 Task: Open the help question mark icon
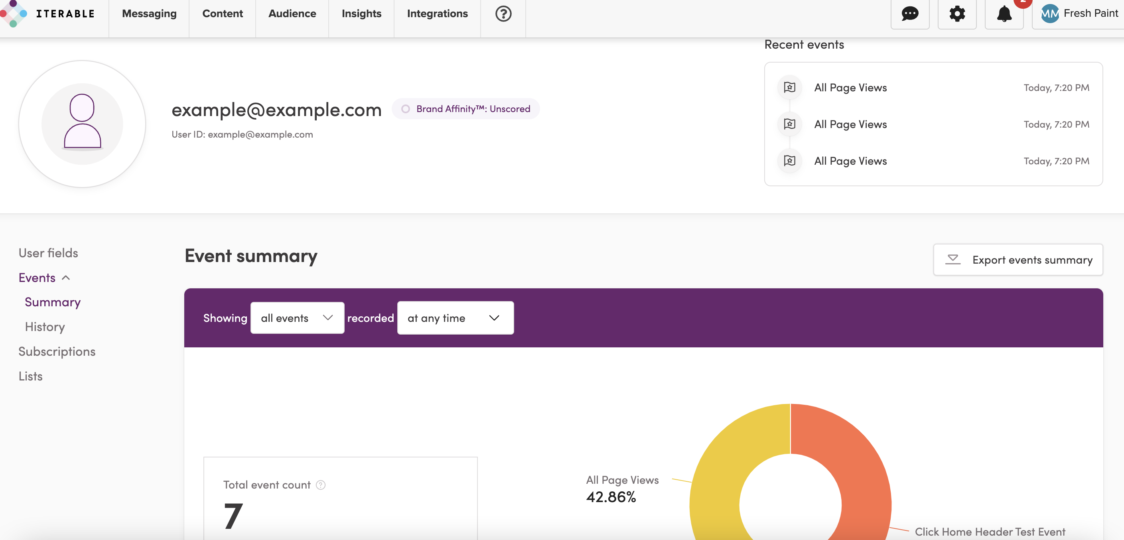[503, 14]
